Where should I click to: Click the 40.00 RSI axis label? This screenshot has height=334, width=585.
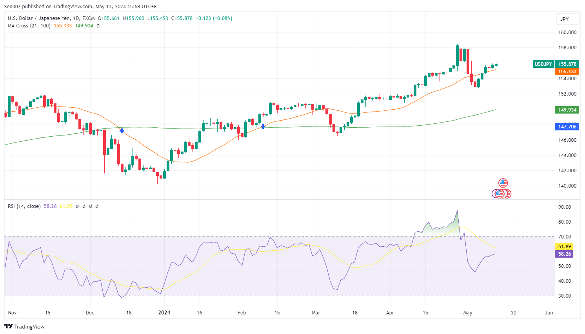[565, 281]
